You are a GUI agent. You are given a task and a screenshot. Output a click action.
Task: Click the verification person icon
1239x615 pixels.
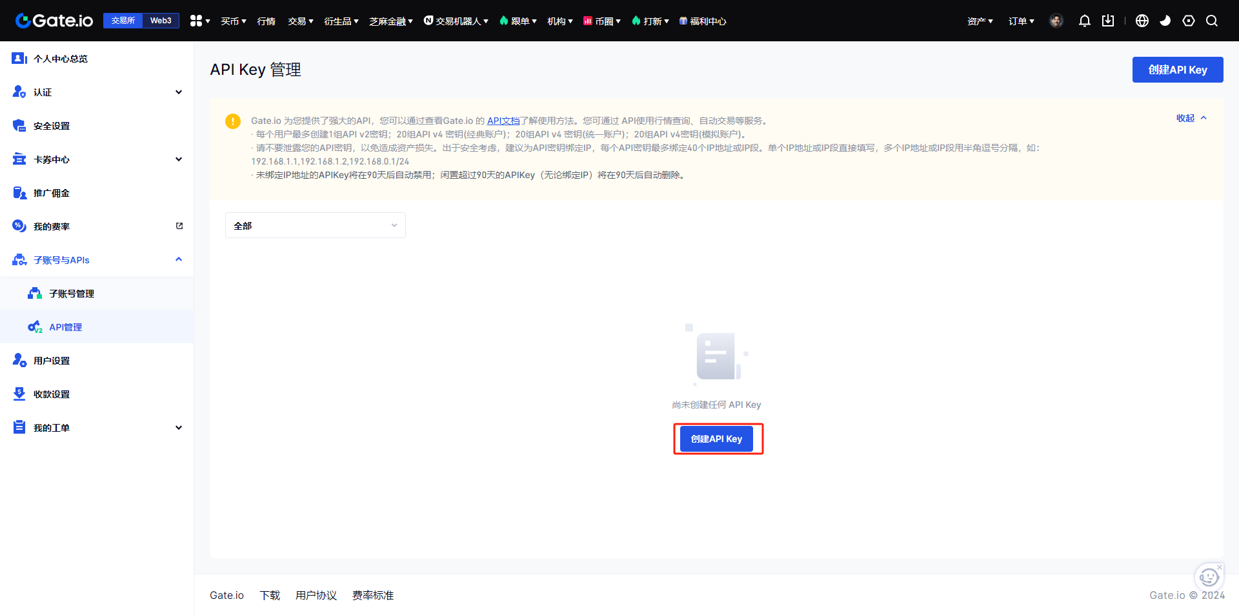pyautogui.click(x=19, y=92)
